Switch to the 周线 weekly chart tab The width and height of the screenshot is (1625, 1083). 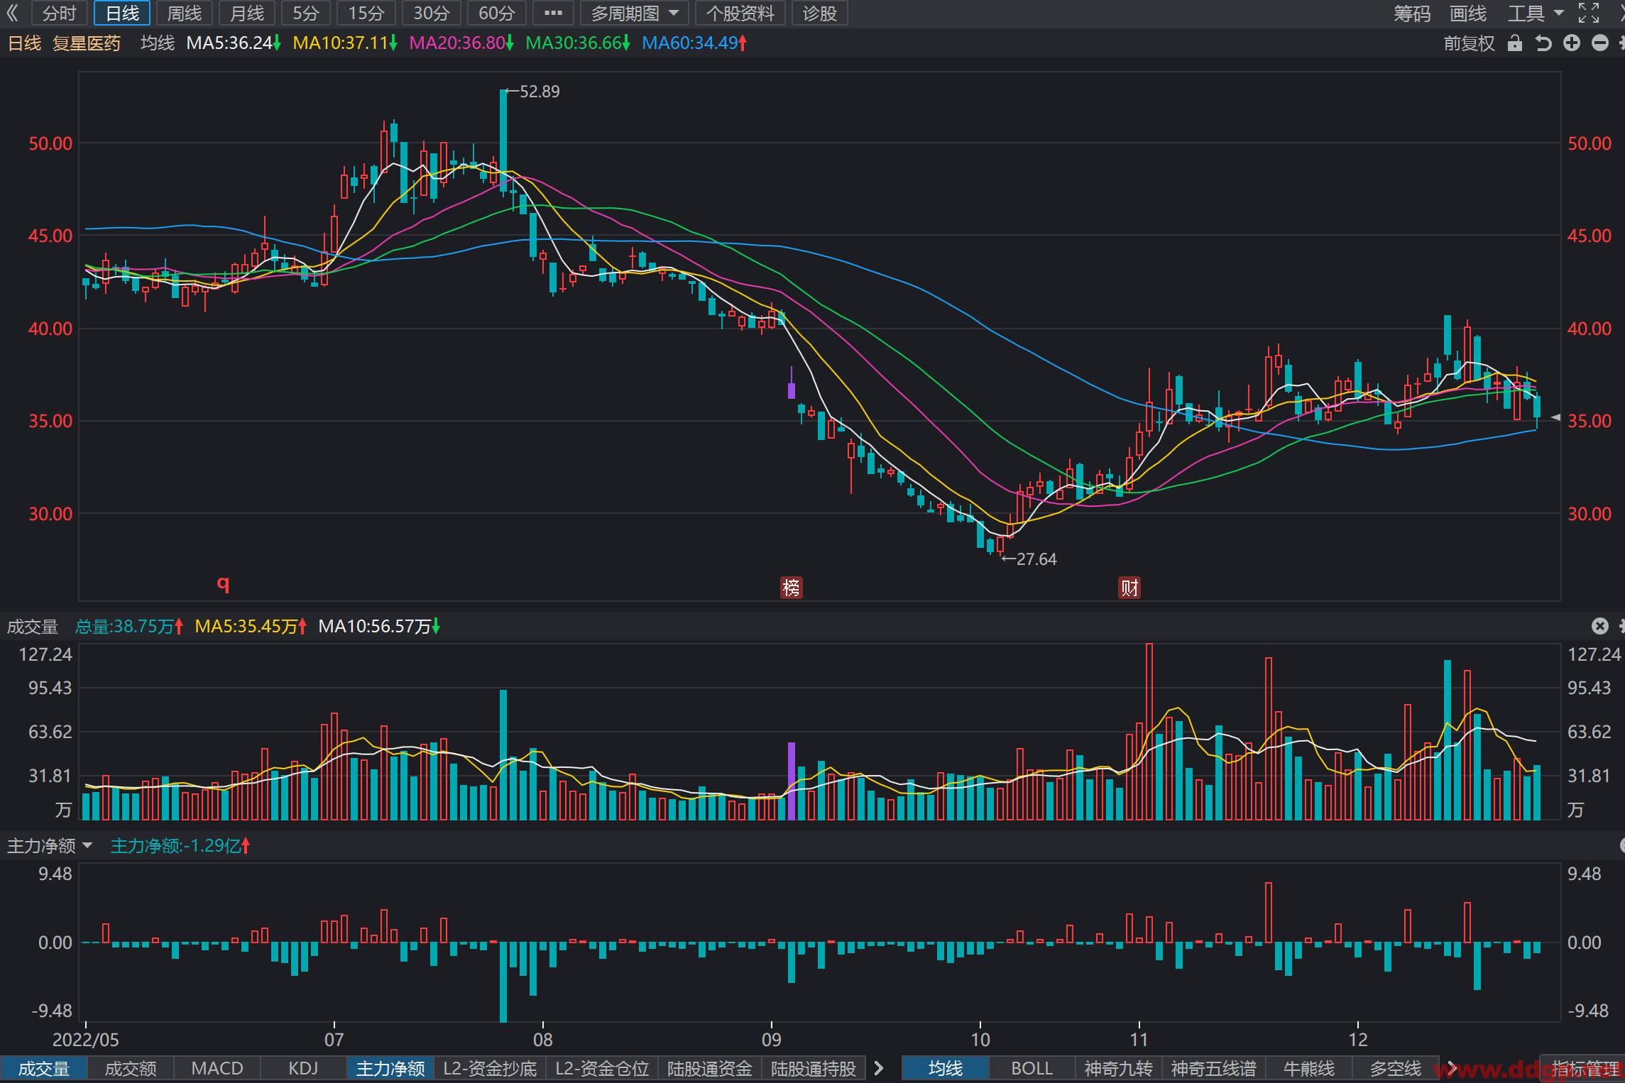pos(184,13)
